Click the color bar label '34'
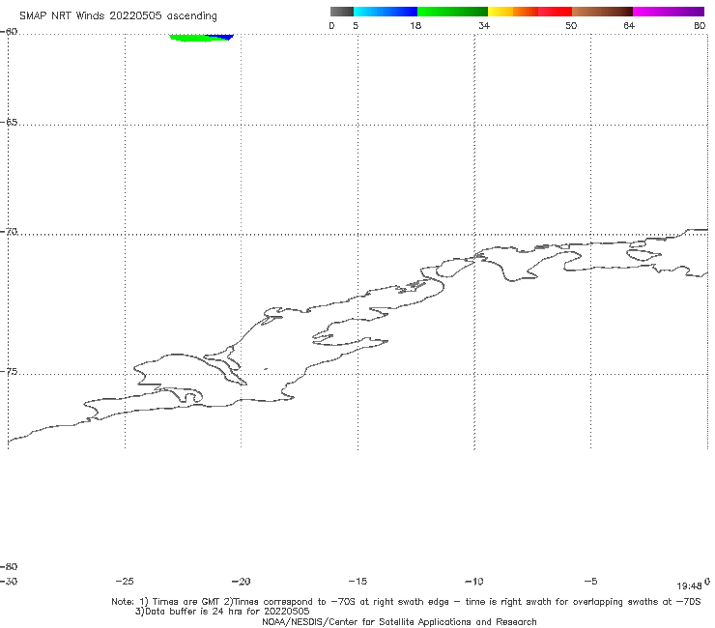The height and width of the screenshot is (628, 715). point(484,25)
